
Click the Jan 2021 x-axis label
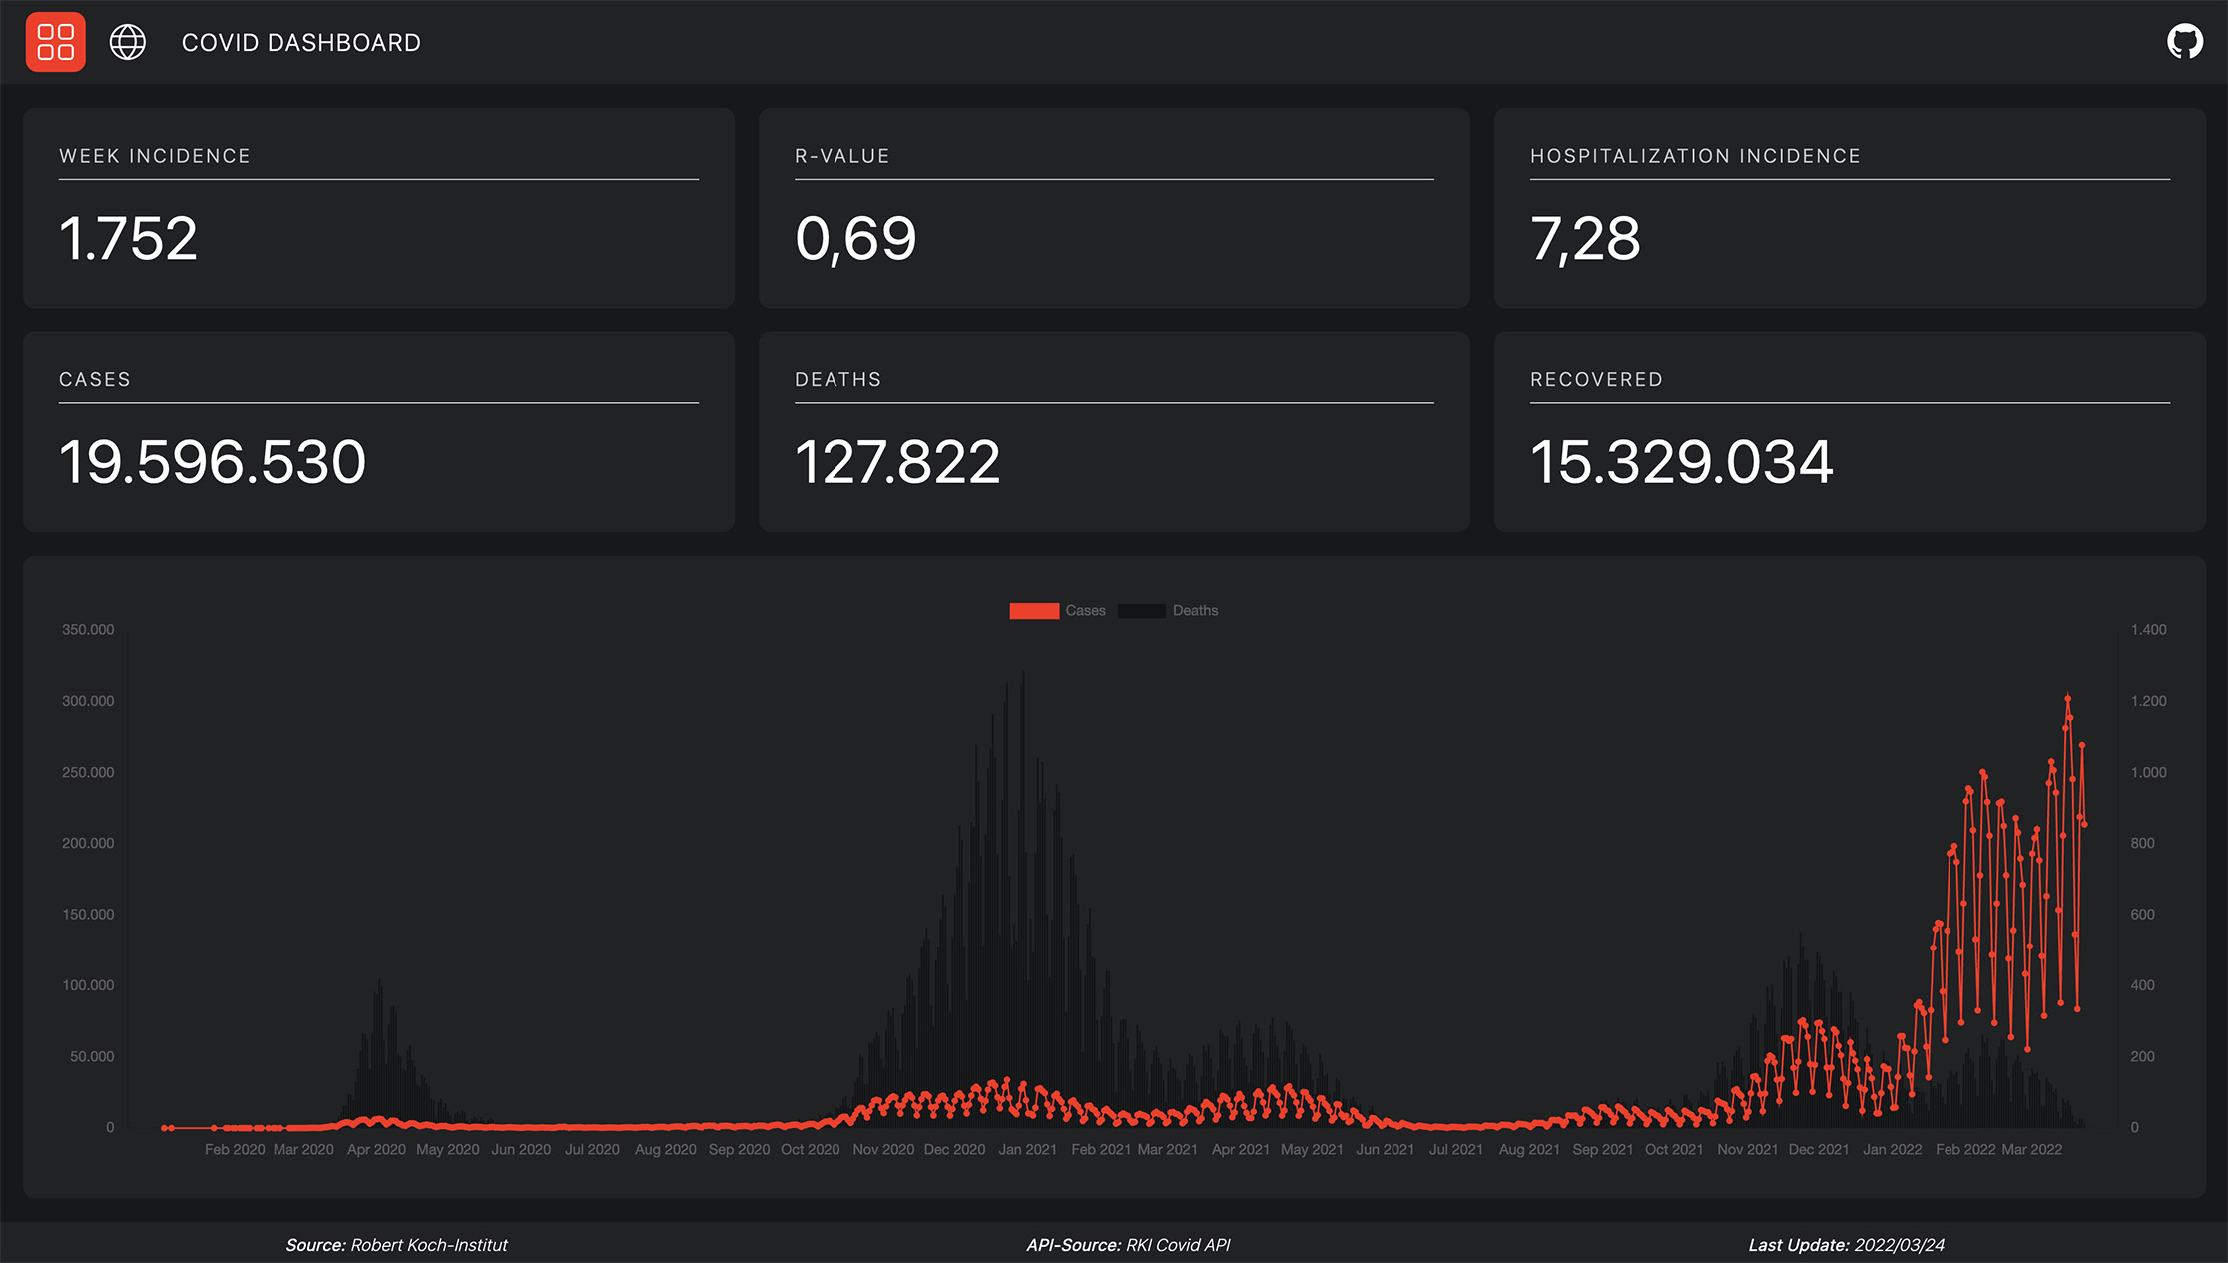[x=1027, y=1150]
